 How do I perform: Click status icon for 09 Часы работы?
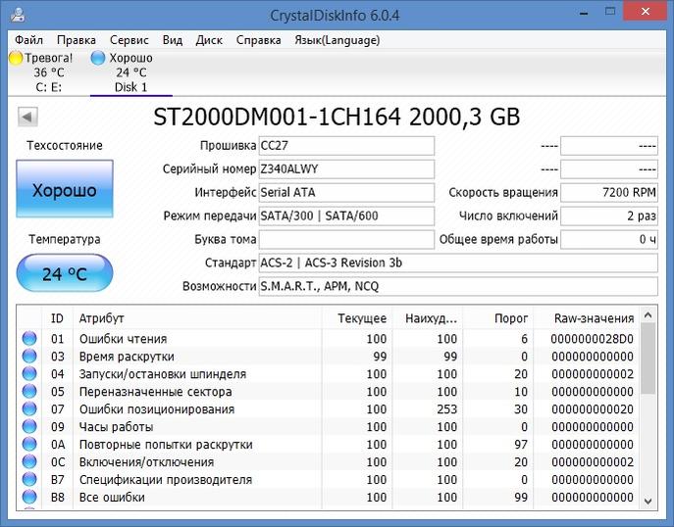coord(29,426)
